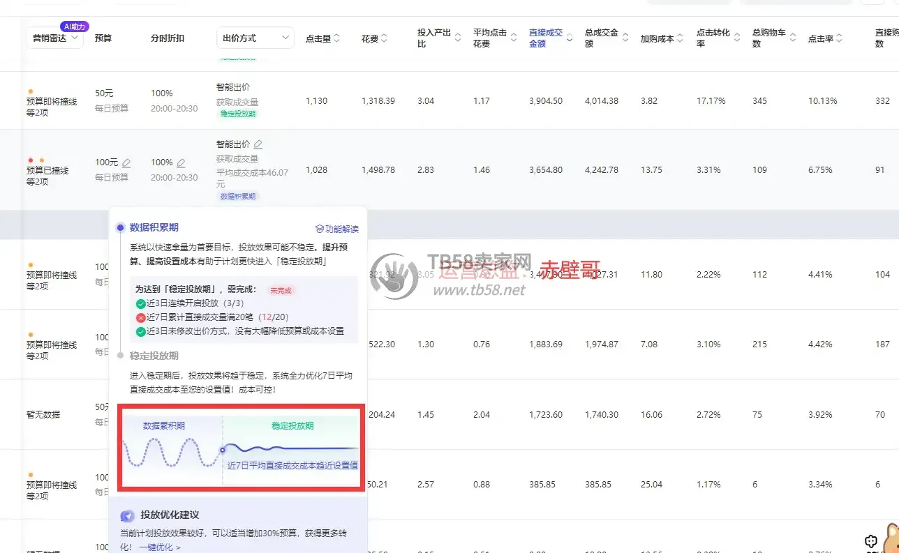Click the 1,883.69 direct sales value
The height and width of the screenshot is (553, 899).
[546, 344]
